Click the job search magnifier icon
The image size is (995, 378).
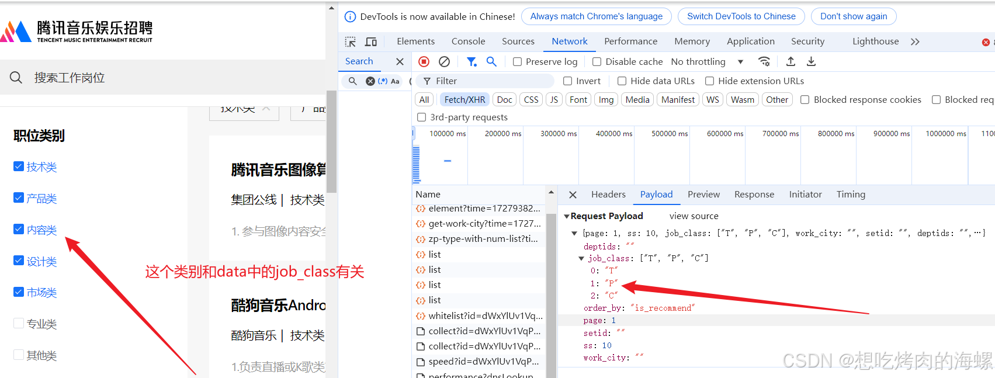pyautogui.click(x=16, y=77)
